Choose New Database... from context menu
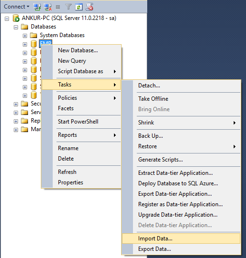 click(x=81, y=50)
